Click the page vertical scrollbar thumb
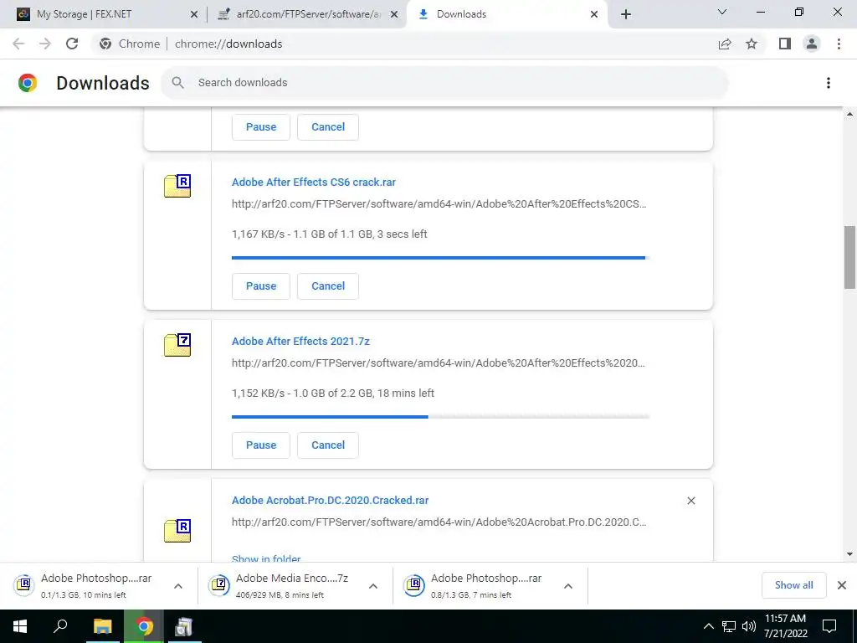The width and height of the screenshot is (857, 643). click(849, 257)
